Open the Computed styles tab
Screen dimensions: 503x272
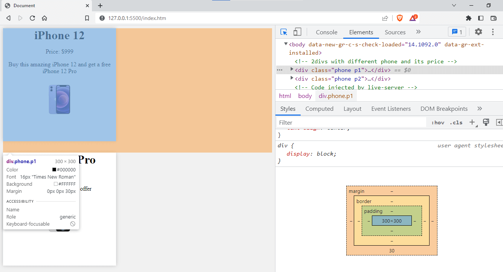319,108
